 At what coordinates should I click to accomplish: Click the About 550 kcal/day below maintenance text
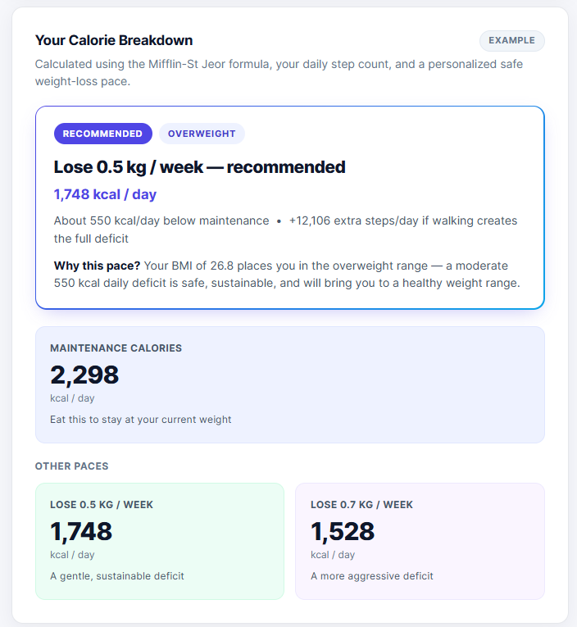pos(161,220)
